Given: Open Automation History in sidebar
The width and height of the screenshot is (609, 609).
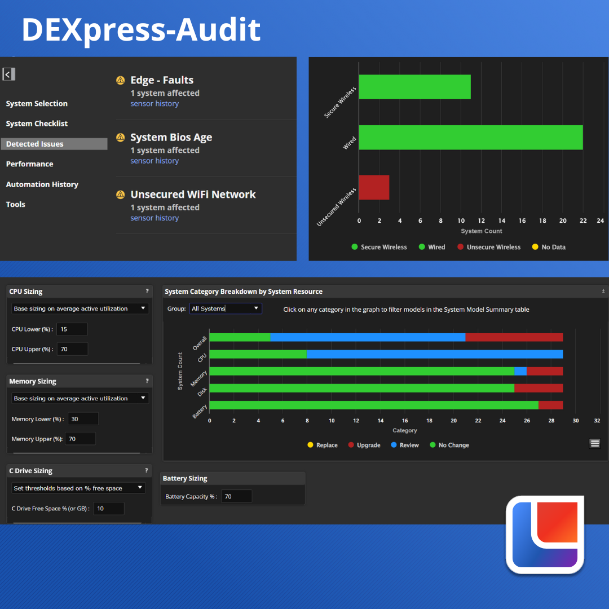Looking at the screenshot, I should (x=42, y=184).
